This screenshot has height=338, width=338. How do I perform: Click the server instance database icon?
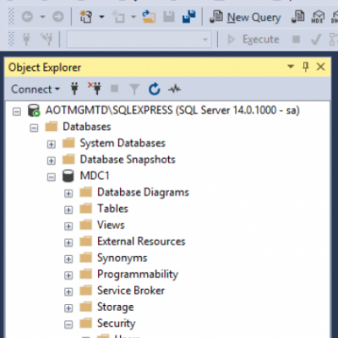click(34, 111)
